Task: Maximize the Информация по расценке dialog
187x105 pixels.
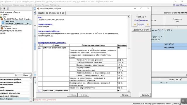Action: [x=141, y=8]
